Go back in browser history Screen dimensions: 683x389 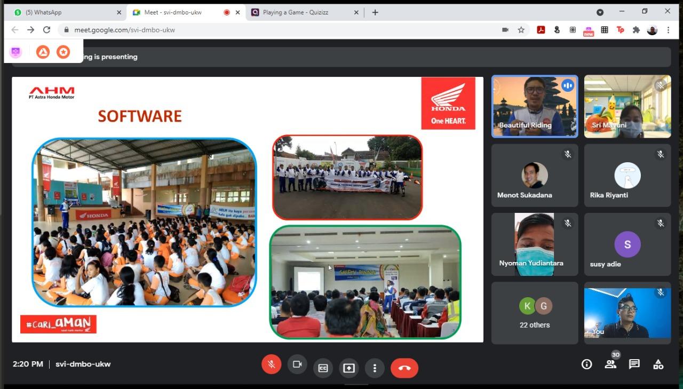(14, 30)
